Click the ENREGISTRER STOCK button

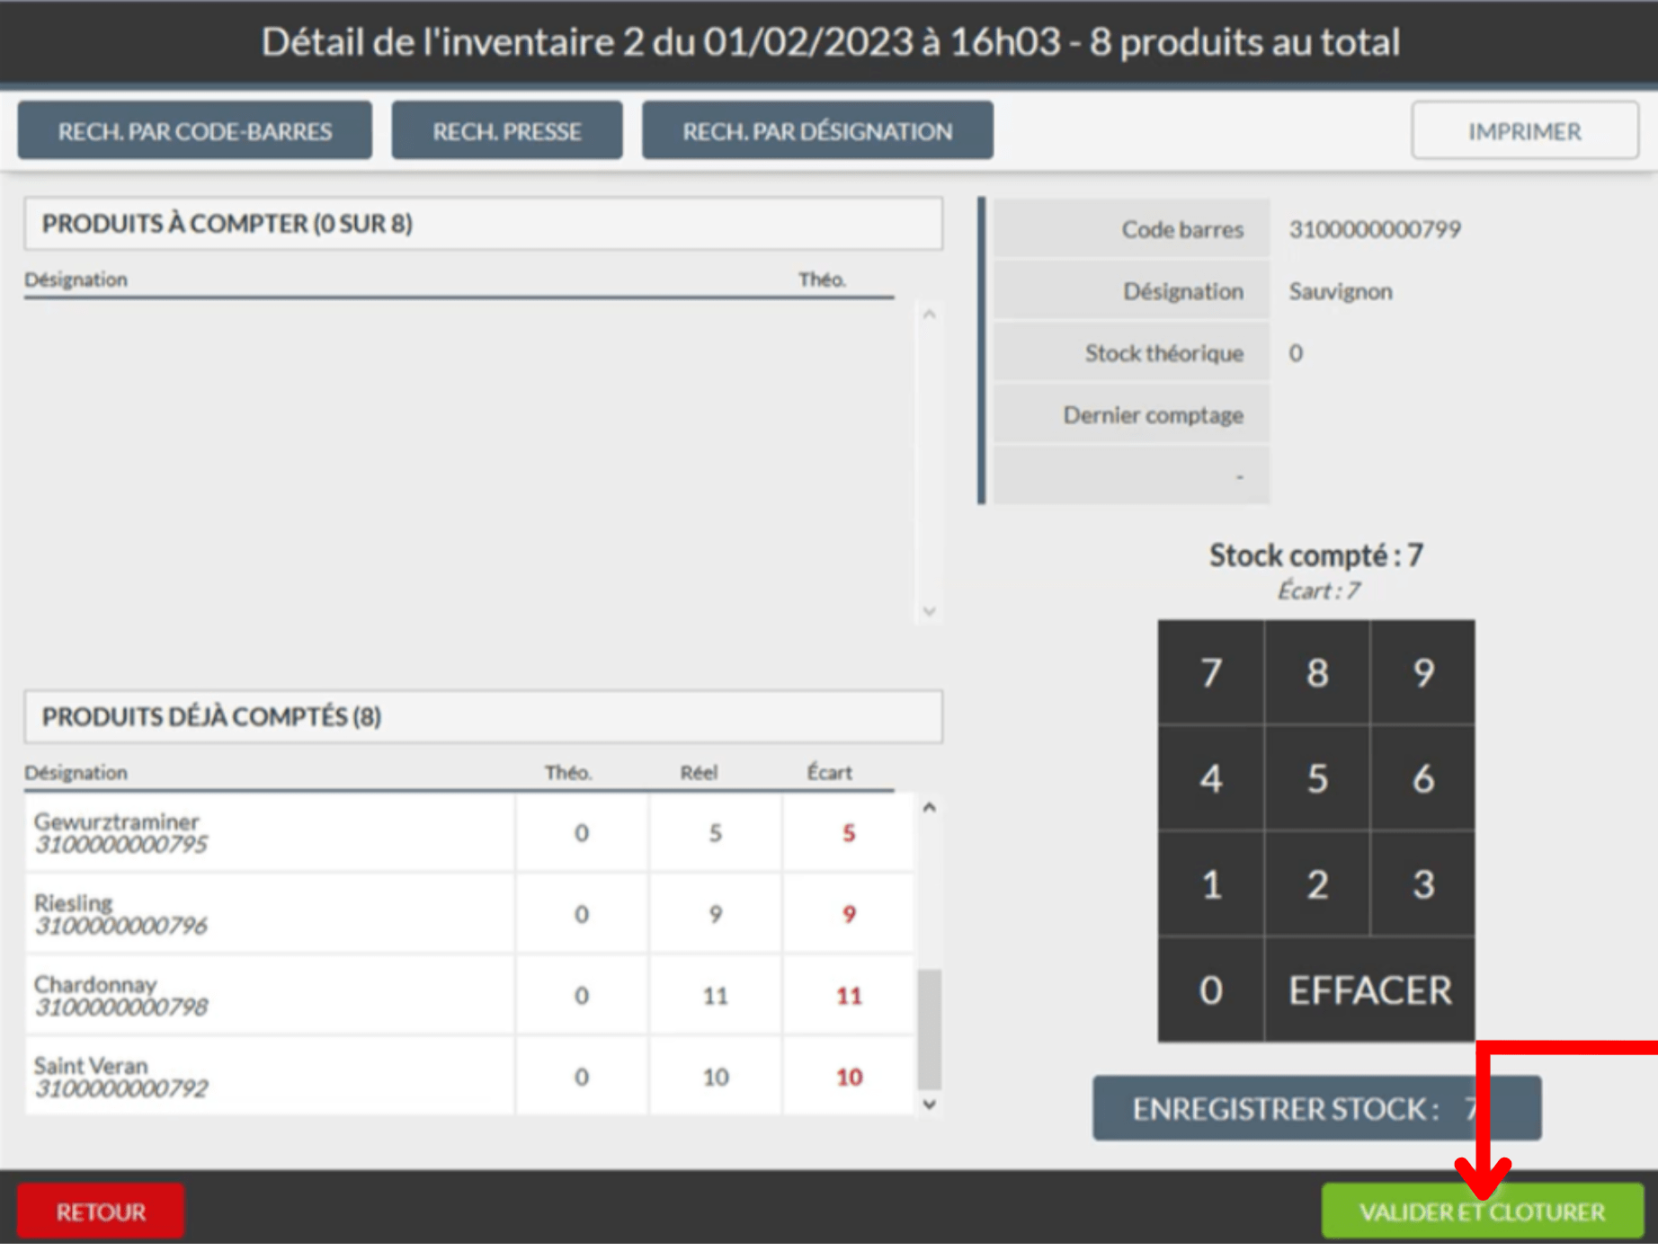[x=1316, y=1108]
